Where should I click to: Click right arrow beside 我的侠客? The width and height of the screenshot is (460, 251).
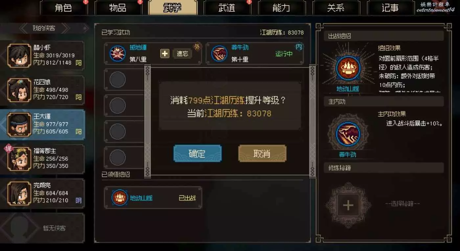(65, 28)
